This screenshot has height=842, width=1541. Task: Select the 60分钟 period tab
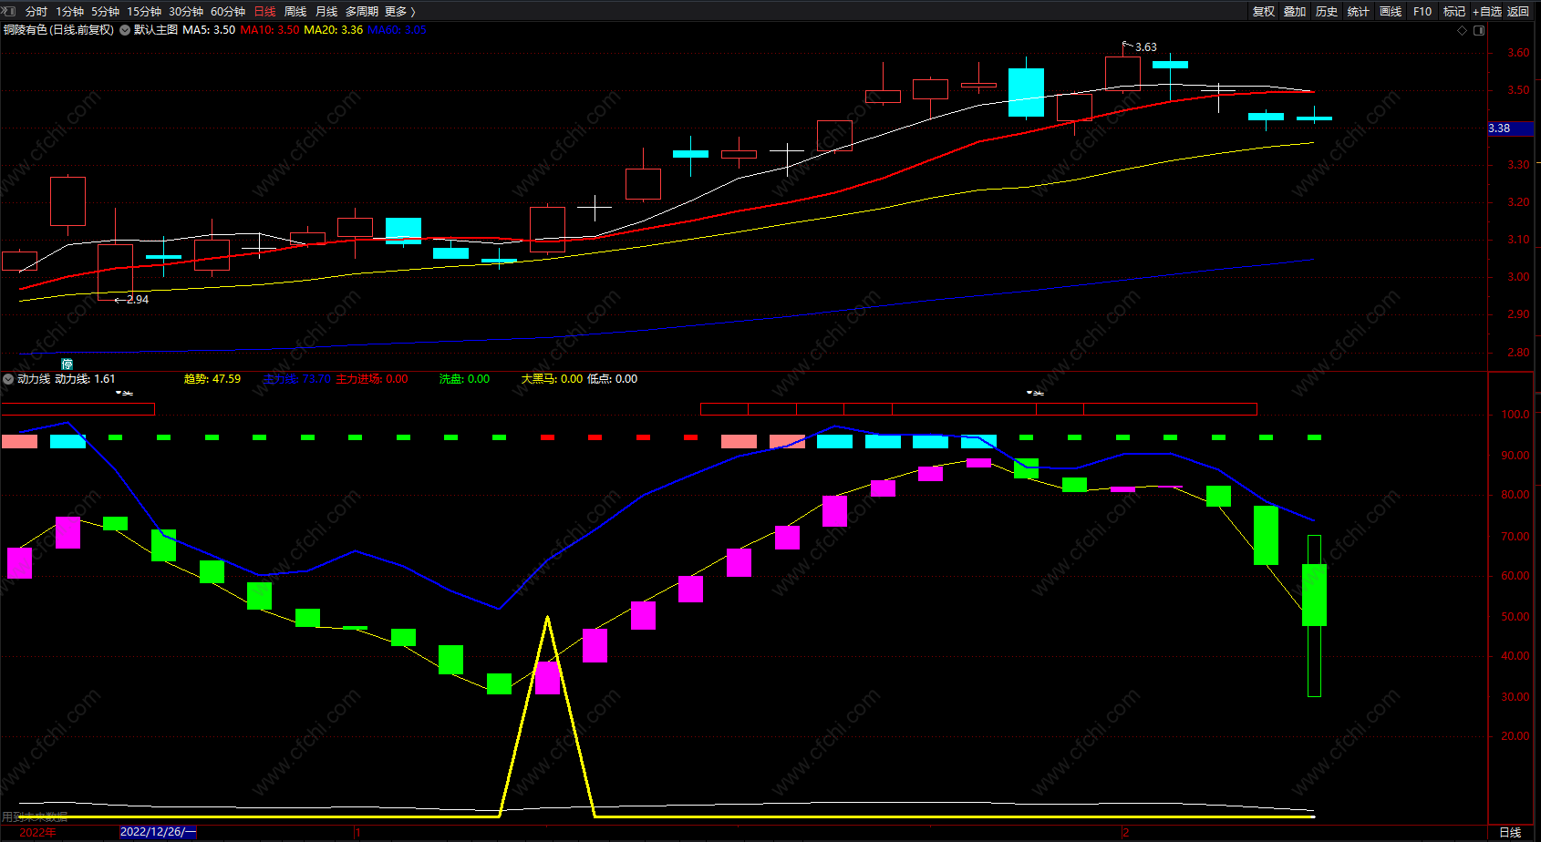(228, 12)
